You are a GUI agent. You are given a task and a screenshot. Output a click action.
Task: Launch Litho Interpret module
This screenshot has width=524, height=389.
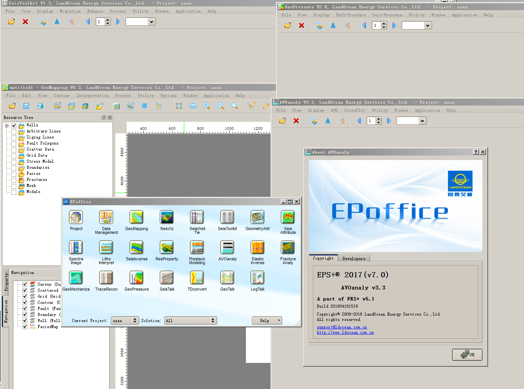tap(106, 247)
